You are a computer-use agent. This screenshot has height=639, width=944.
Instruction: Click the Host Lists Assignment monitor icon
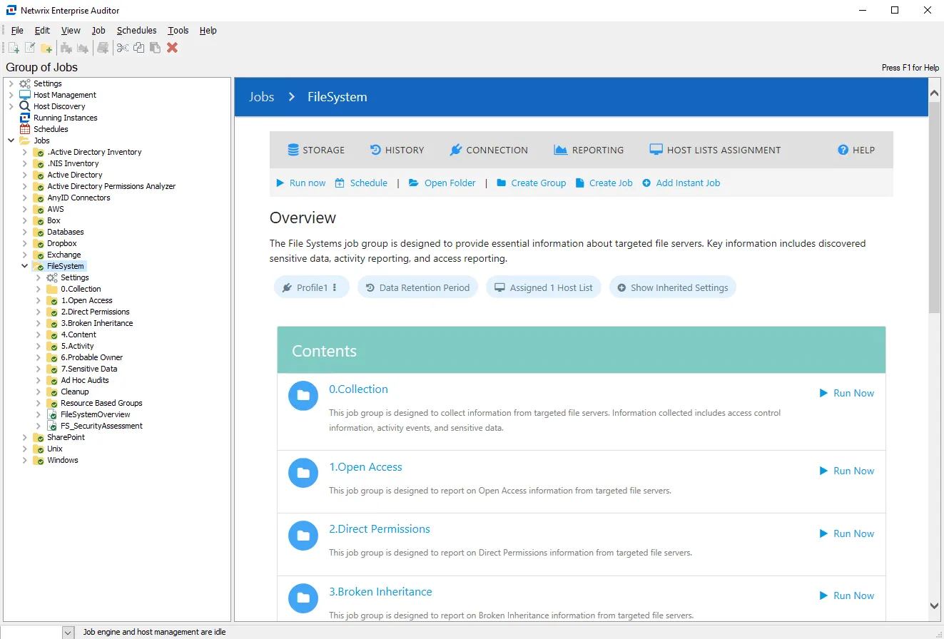656,150
